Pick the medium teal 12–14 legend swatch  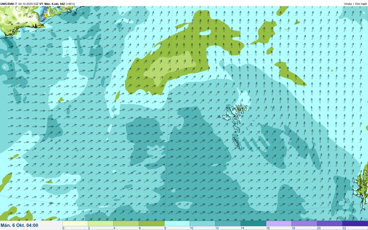pos(228,223)
